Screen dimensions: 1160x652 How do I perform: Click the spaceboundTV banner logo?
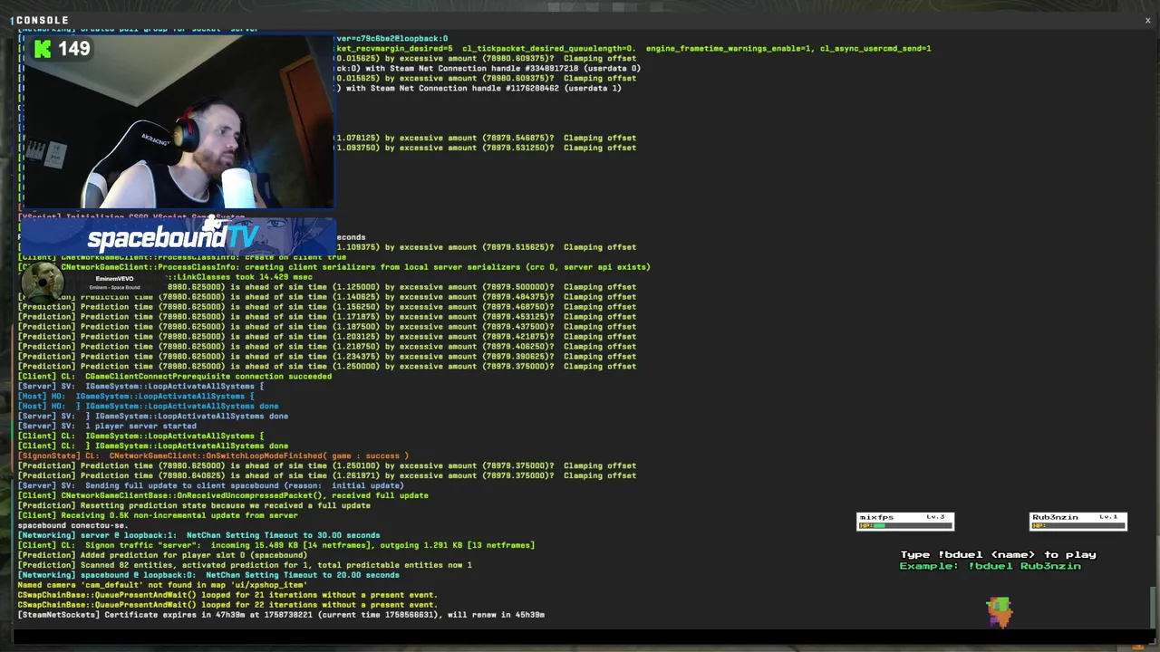pyautogui.click(x=173, y=238)
